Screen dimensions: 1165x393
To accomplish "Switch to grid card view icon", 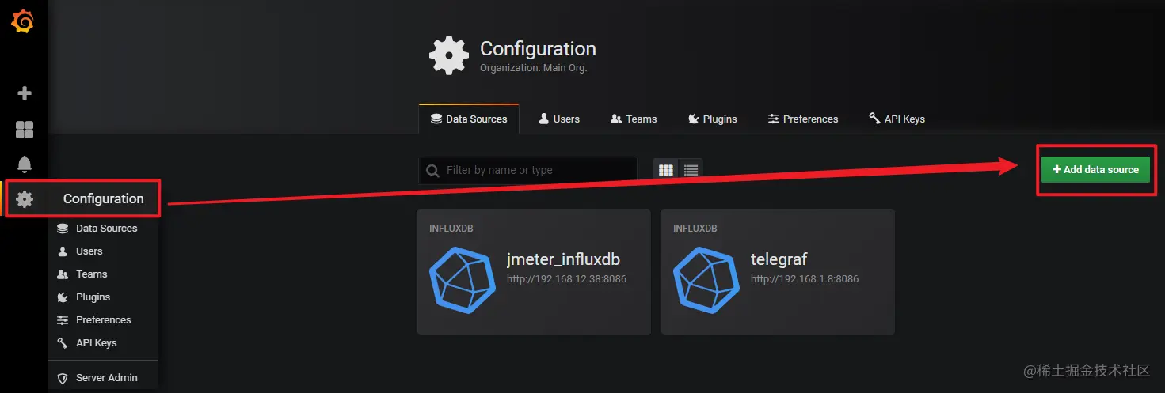I will [x=666, y=170].
